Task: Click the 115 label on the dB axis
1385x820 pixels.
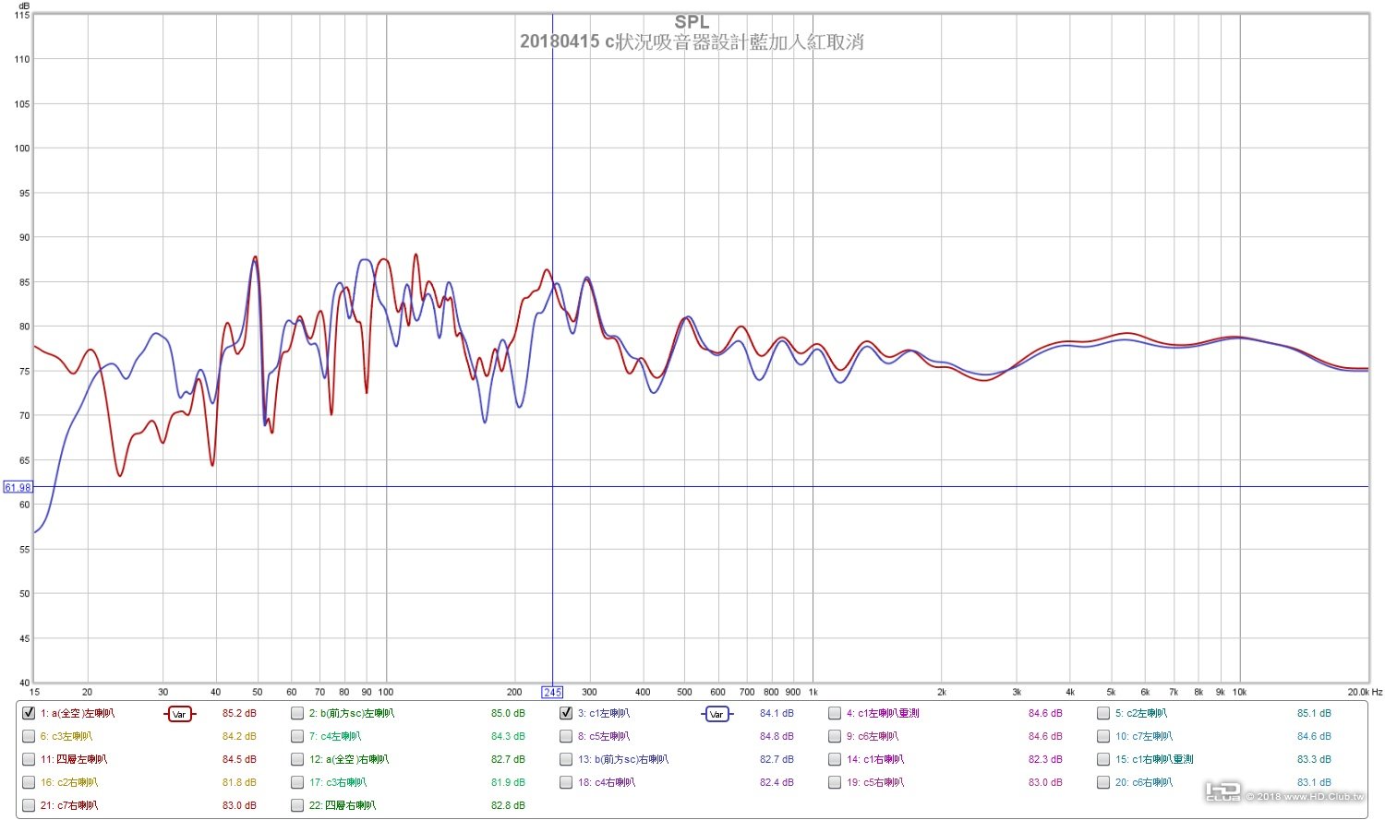Action: (x=22, y=15)
